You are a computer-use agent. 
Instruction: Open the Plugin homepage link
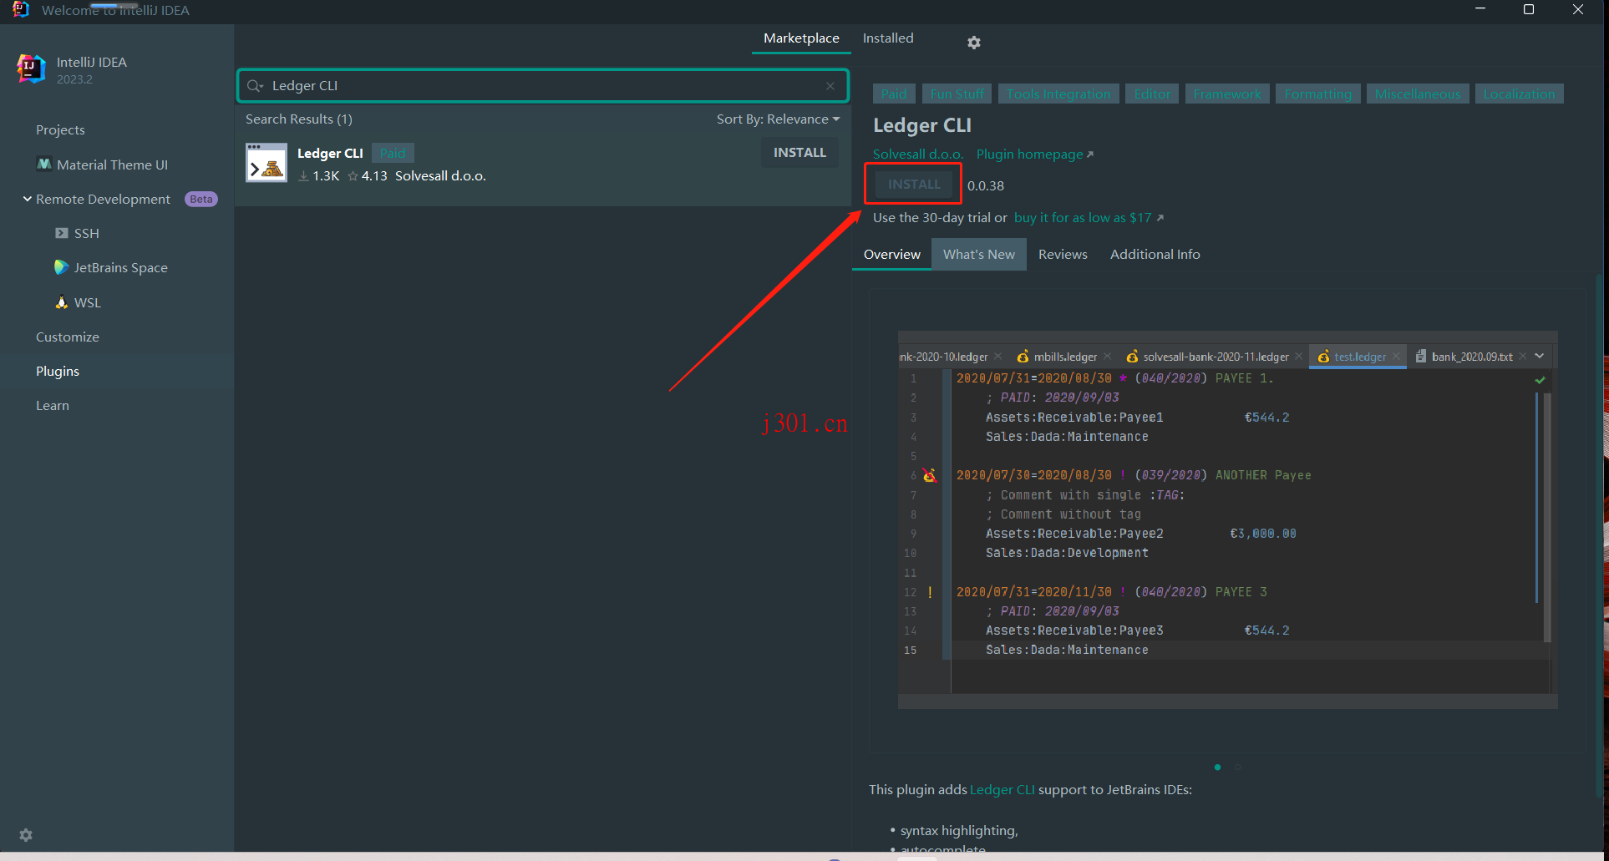(x=1034, y=154)
